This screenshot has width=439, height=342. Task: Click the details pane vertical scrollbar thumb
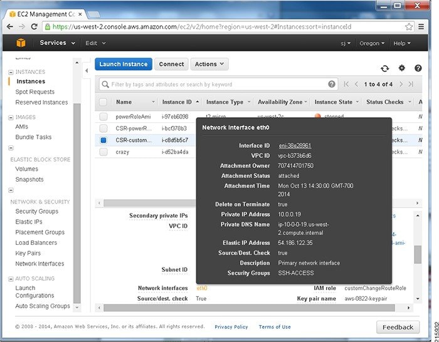[418, 254]
